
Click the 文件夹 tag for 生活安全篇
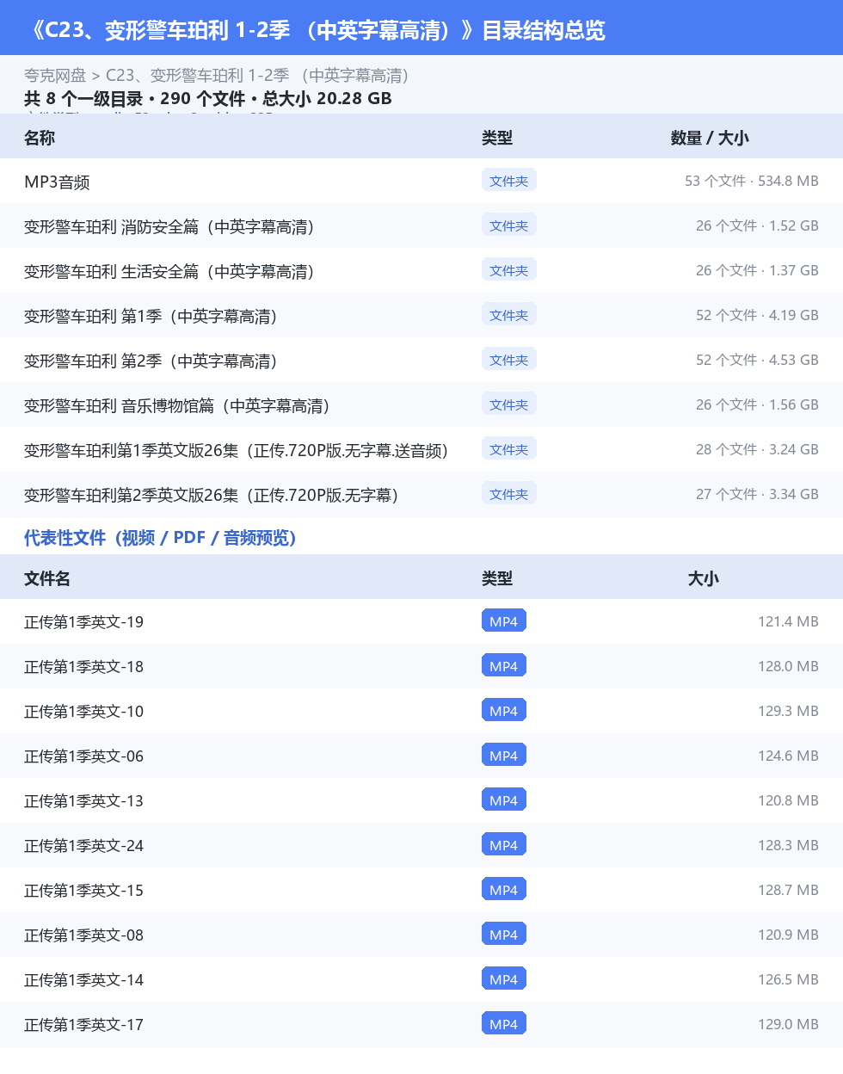pyautogui.click(x=509, y=270)
